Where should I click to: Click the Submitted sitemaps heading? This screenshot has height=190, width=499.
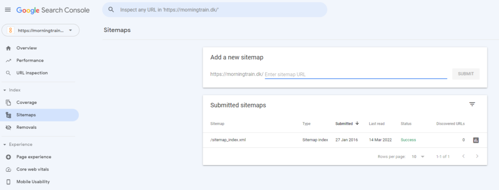[238, 105]
